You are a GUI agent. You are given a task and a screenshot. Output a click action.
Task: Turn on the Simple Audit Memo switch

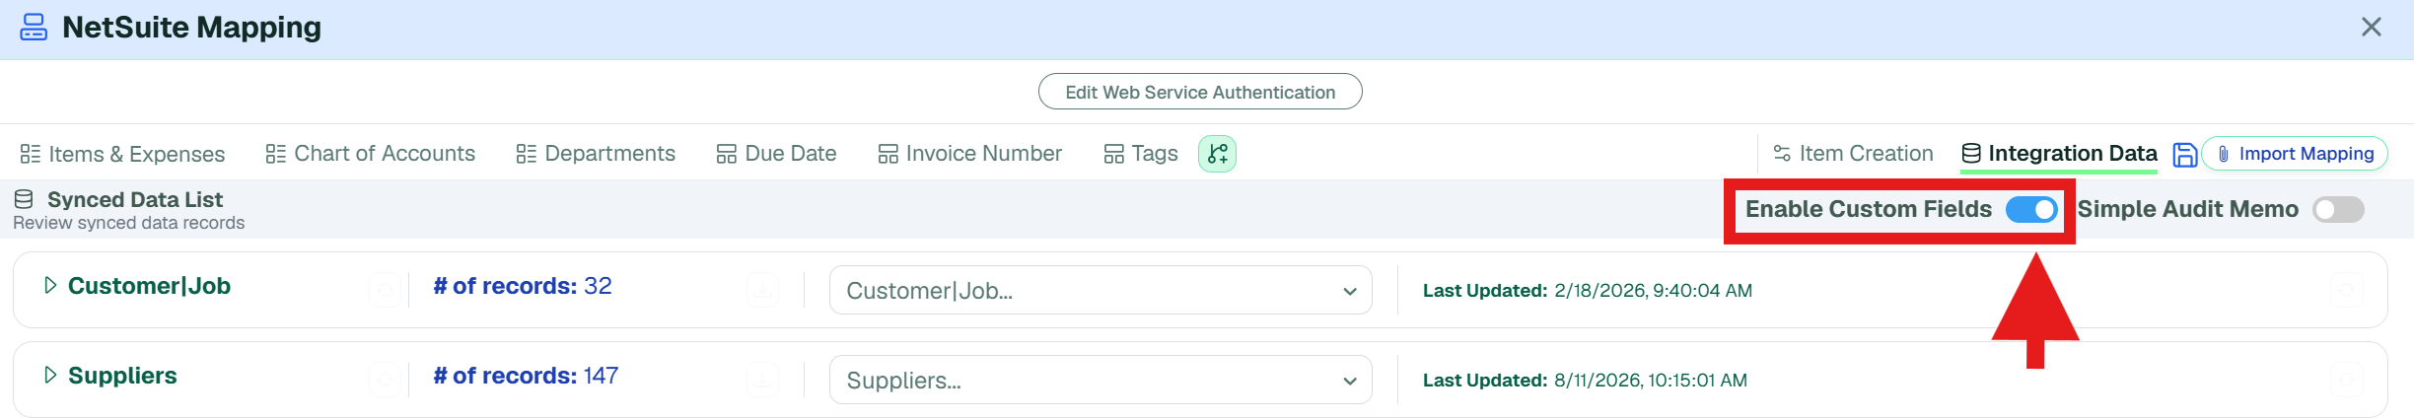(2339, 209)
